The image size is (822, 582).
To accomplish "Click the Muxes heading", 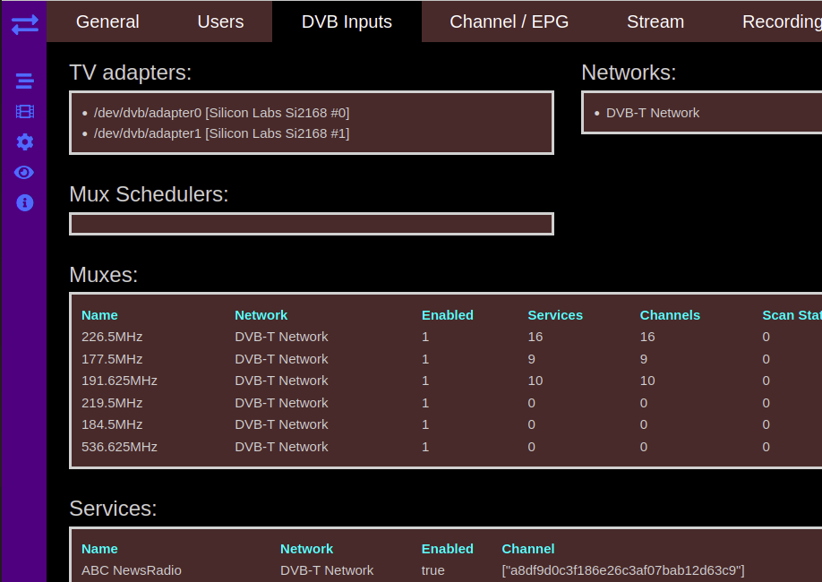I will point(103,275).
